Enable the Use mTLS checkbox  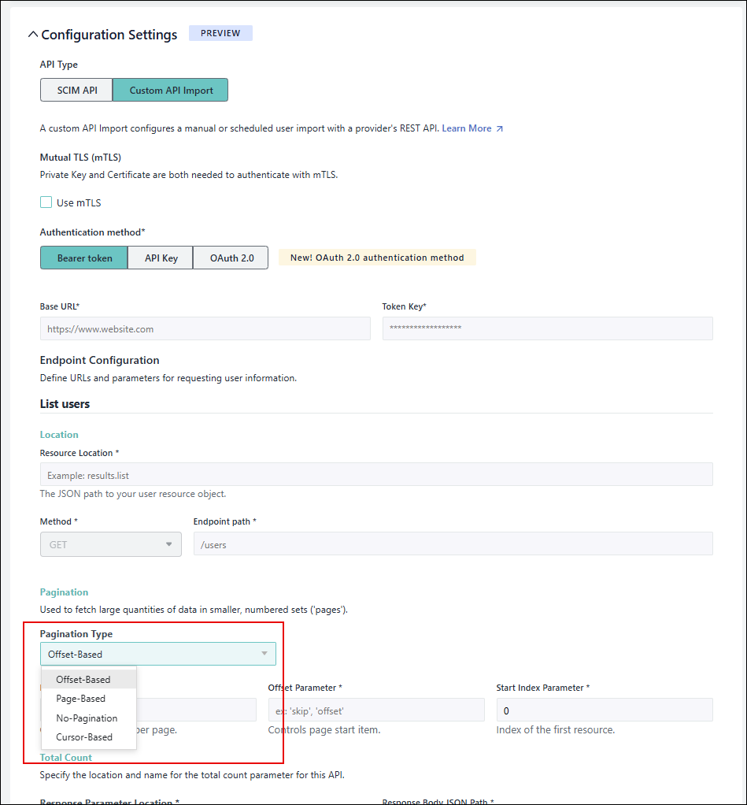46,202
